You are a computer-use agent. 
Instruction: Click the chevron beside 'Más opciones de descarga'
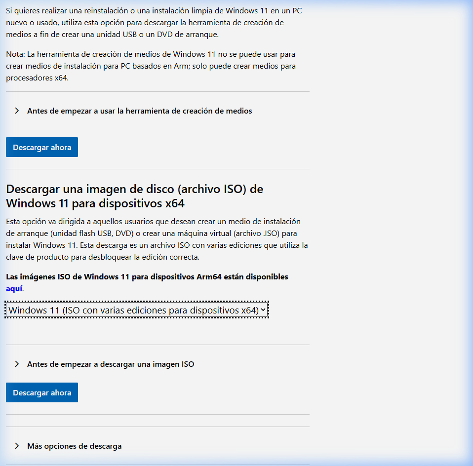tap(17, 446)
